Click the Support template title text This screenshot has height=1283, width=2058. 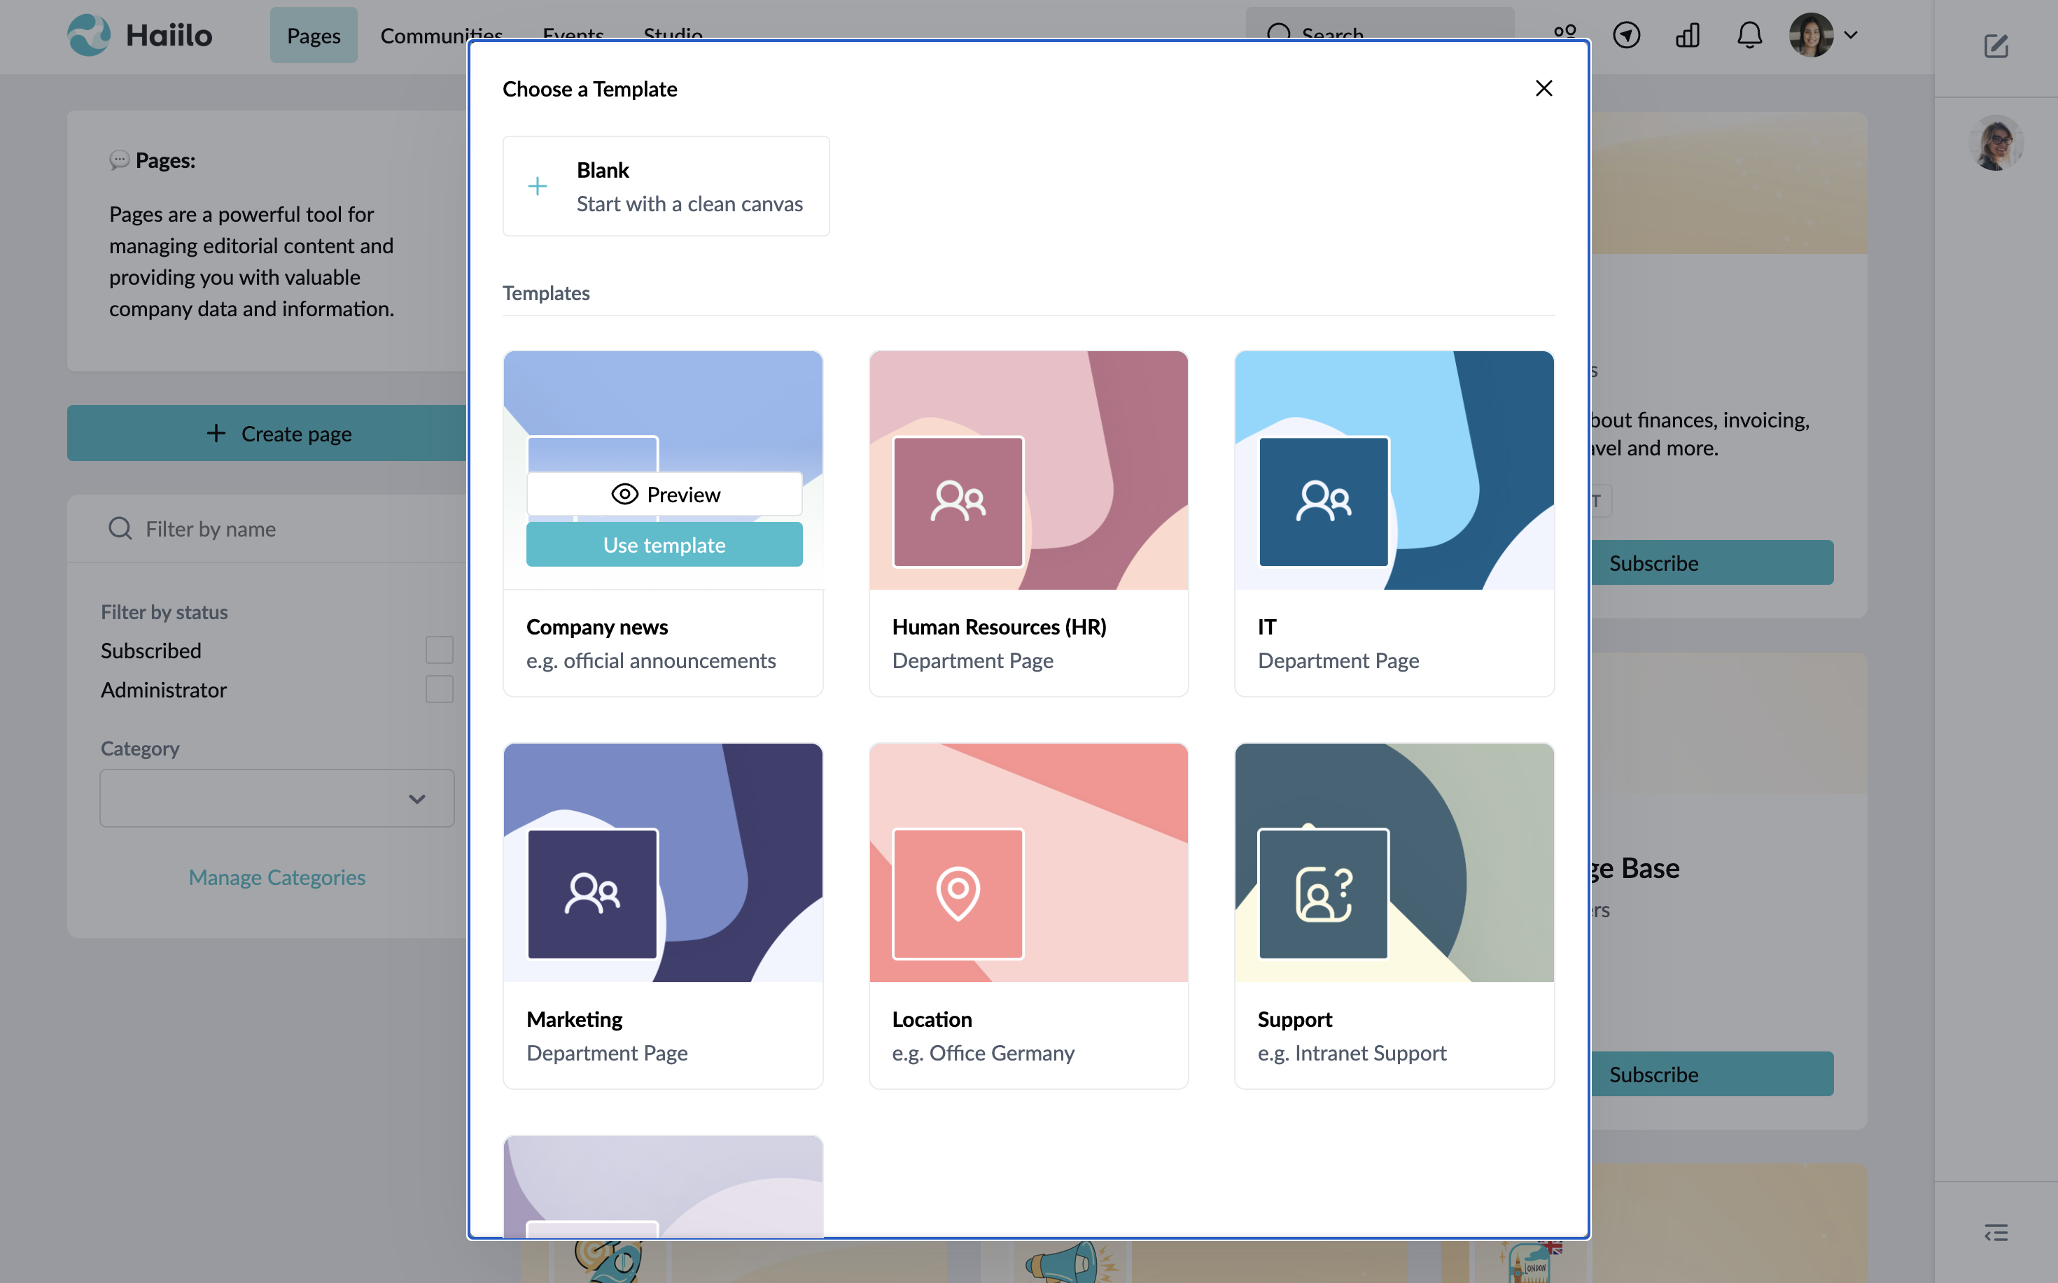coord(1294,1019)
